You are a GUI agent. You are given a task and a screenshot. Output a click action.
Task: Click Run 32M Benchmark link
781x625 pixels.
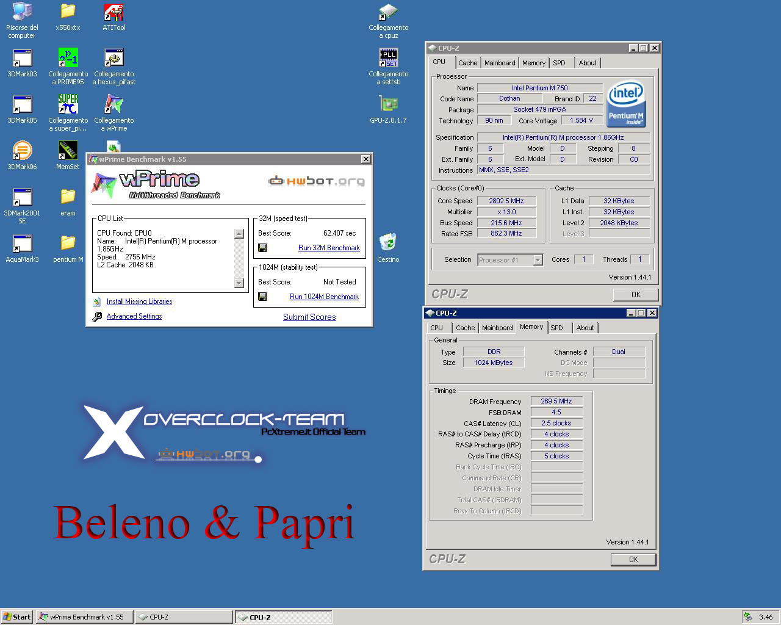coord(329,248)
